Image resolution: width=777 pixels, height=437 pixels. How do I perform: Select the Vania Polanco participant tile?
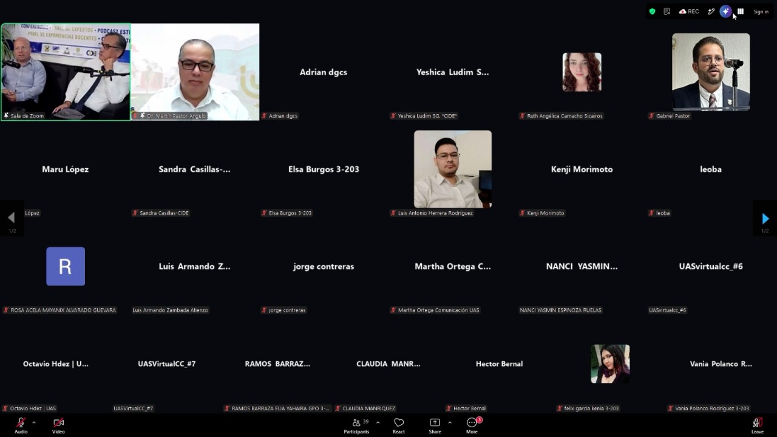[x=721, y=364]
